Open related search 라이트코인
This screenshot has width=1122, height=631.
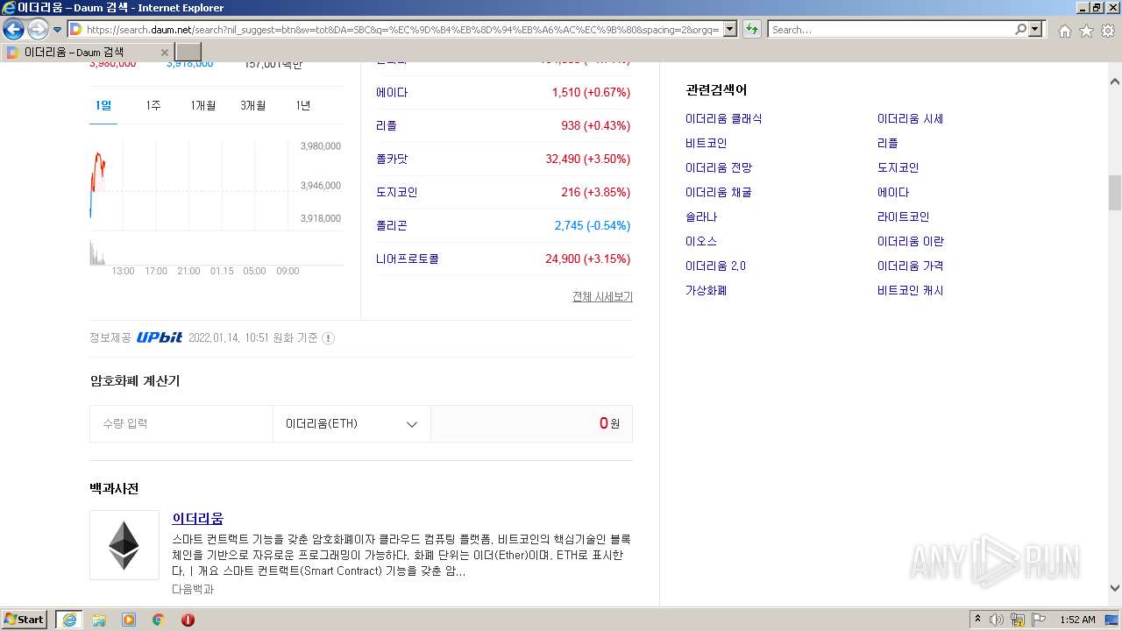pos(904,217)
